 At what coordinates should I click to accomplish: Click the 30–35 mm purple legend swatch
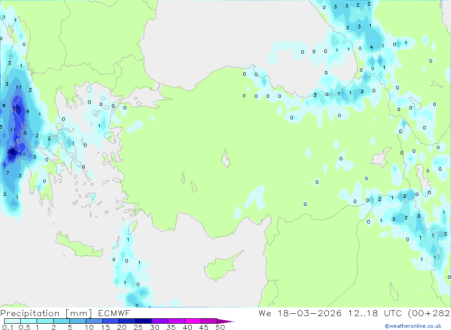160,321
